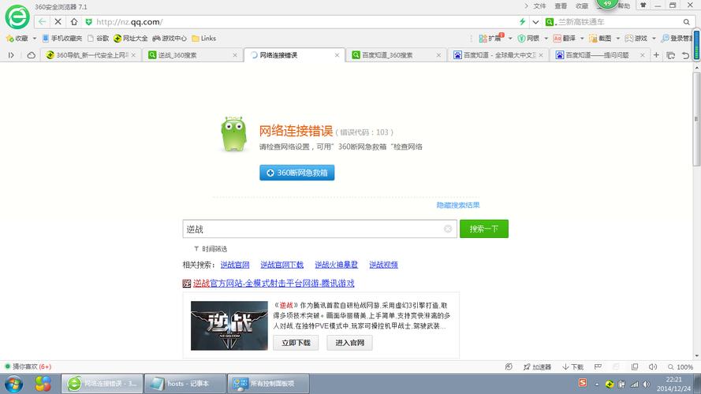Click the 逆战 search input box

pos(319,229)
